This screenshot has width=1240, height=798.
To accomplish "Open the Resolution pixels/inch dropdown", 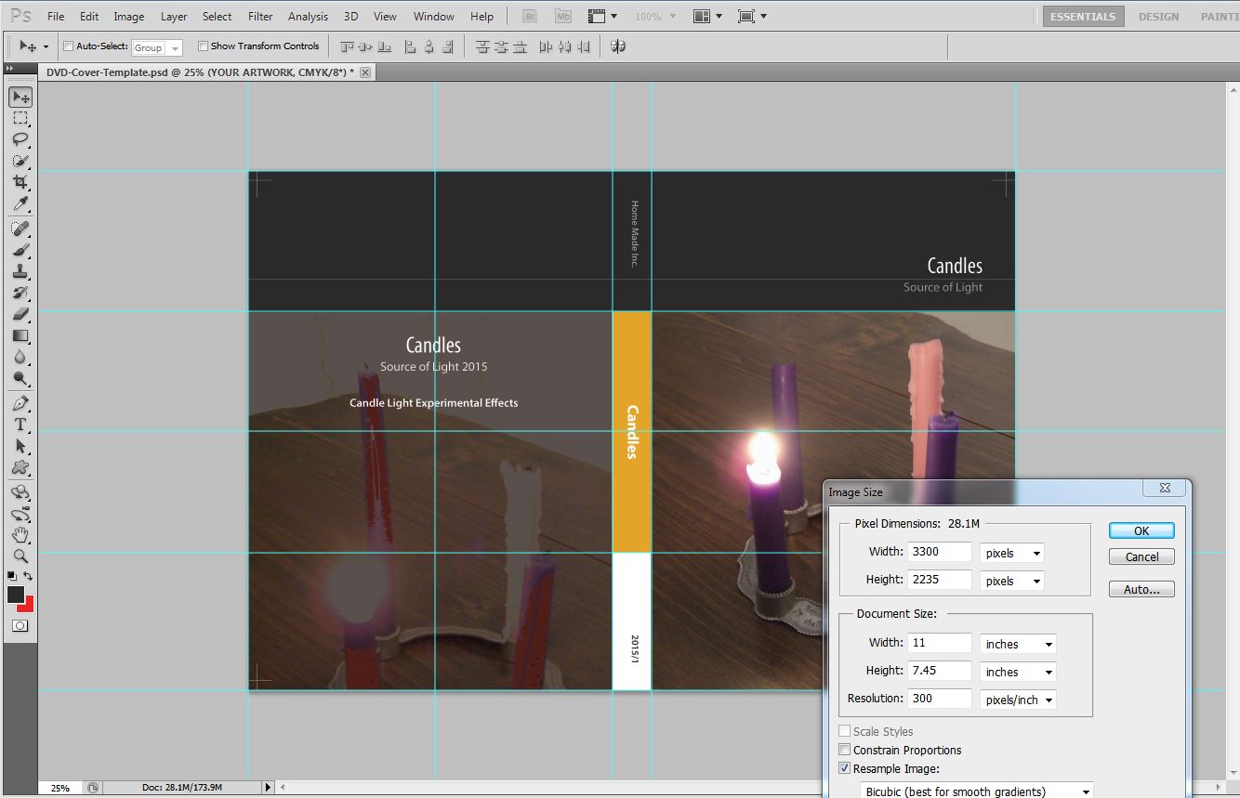I will click(1018, 700).
